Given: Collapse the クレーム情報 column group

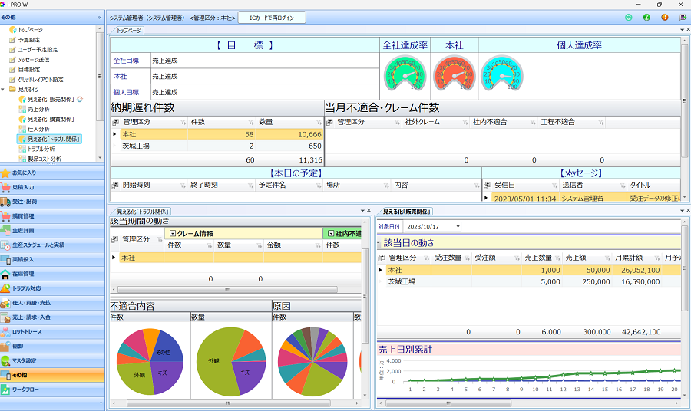Looking at the screenshot, I should pos(172,233).
